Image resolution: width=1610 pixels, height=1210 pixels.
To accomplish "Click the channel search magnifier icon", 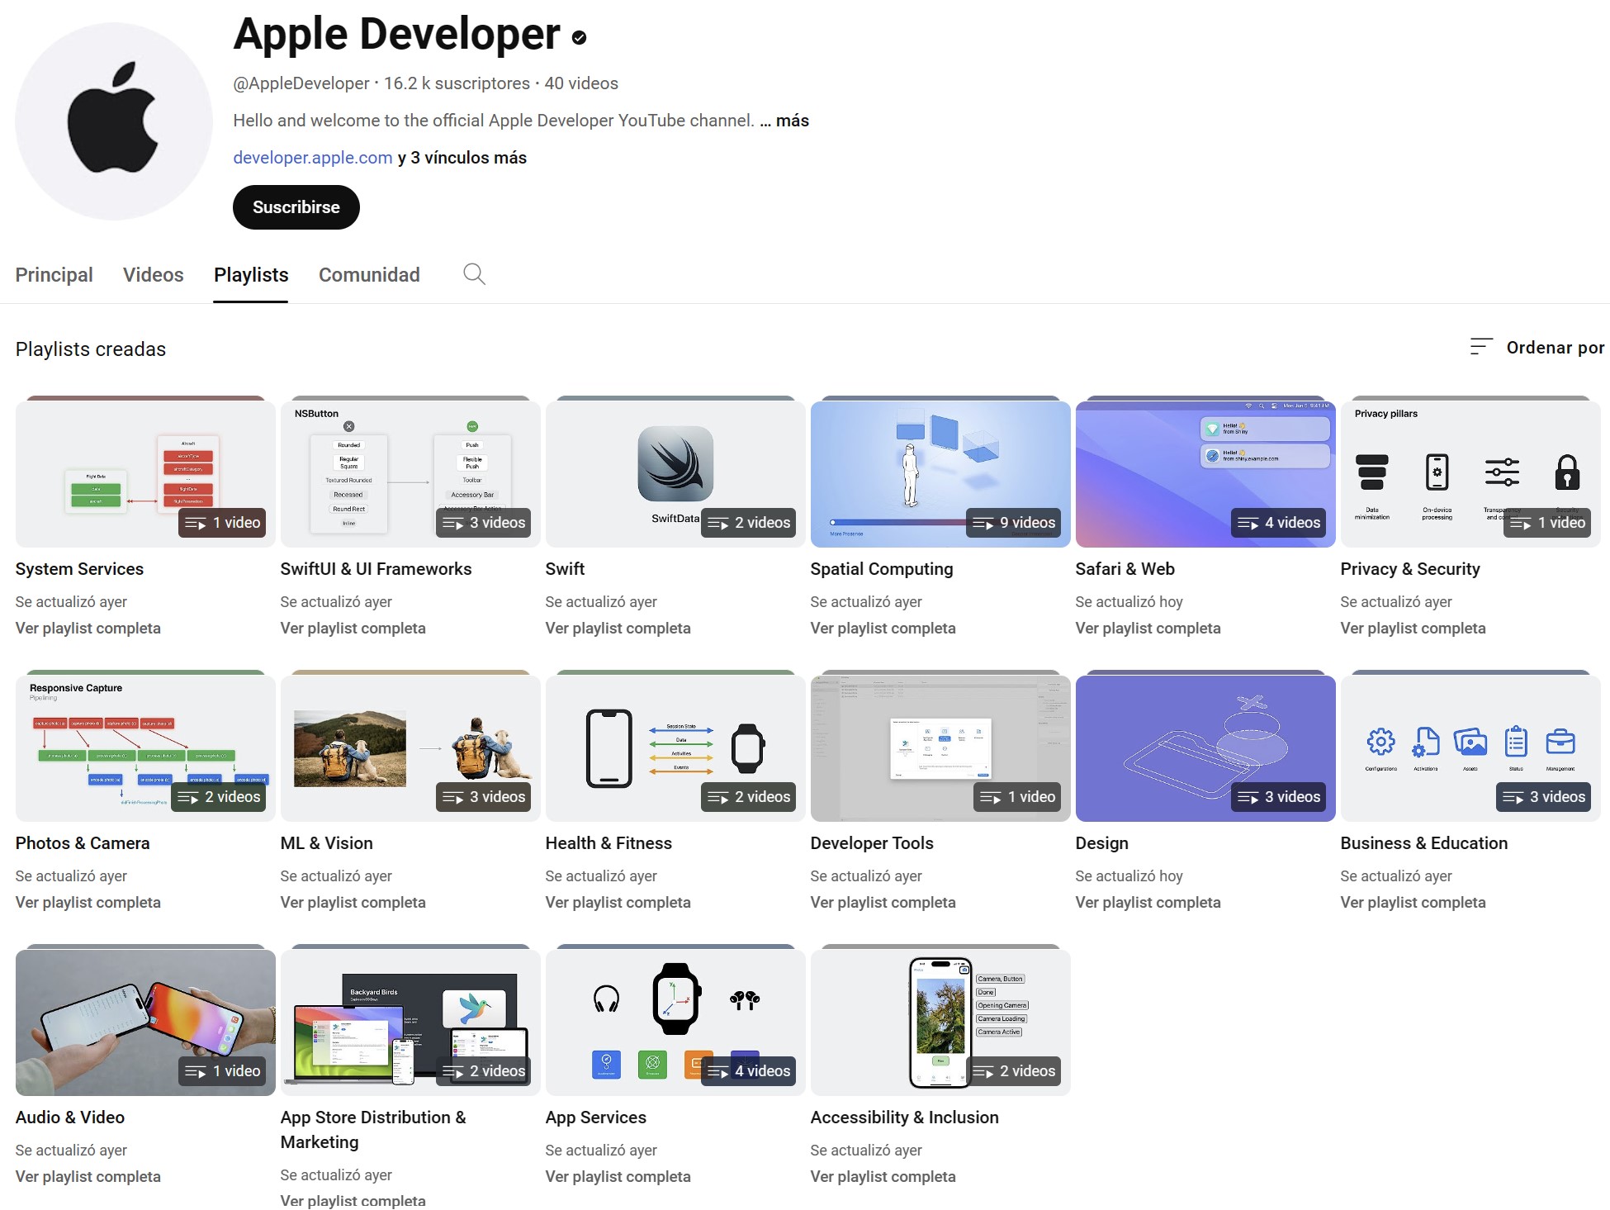I will tap(474, 274).
